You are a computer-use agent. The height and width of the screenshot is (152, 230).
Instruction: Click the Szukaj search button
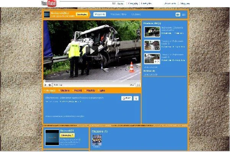[x=120, y=3]
